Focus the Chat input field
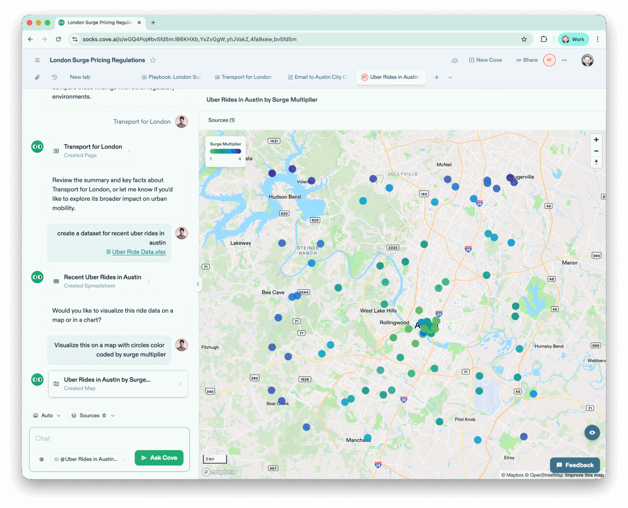 (x=109, y=438)
